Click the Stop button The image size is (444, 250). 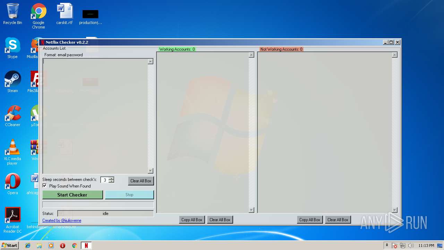click(129, 195)
